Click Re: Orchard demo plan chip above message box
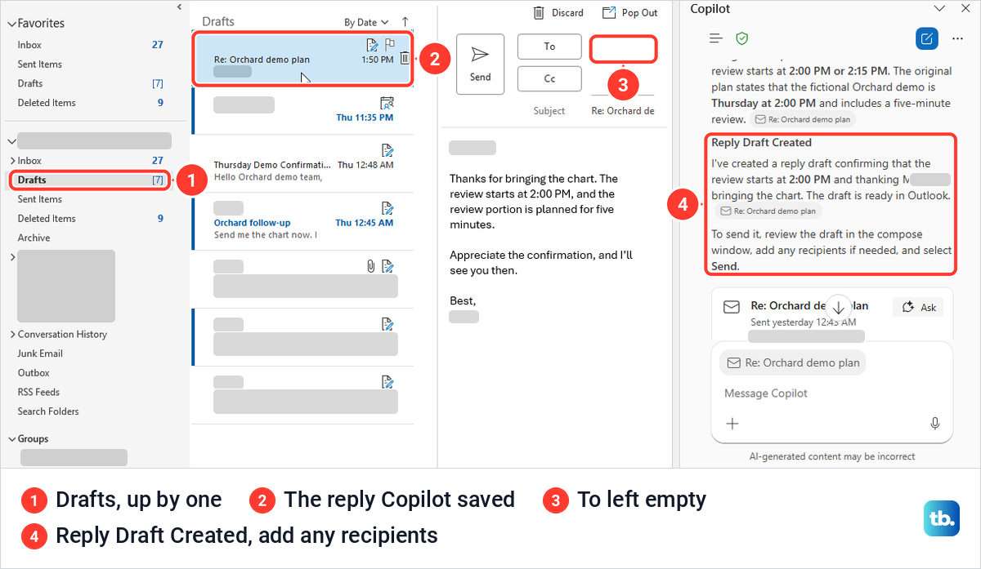The width and height of the screenshot is (981, 569). pos(793,362)
